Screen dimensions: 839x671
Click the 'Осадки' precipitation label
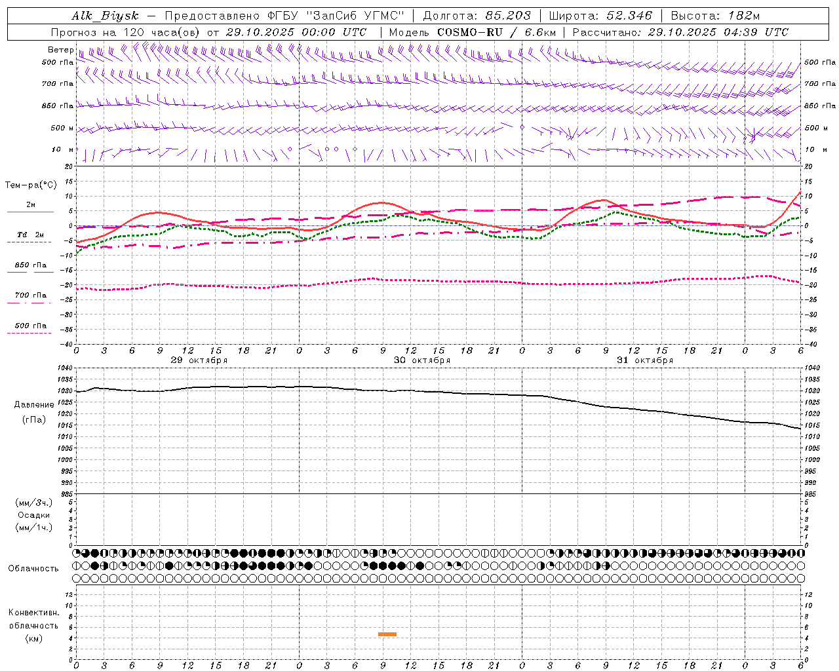point(34,515)
